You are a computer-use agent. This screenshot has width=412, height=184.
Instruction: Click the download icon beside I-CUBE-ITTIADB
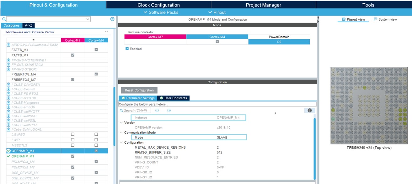tap(8, 98)
